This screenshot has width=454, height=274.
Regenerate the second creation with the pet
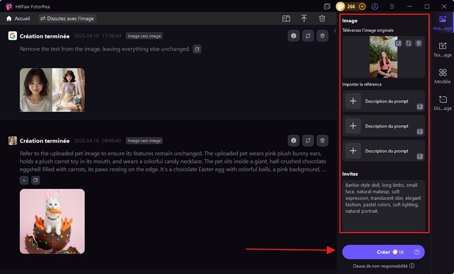click(308, 140)
